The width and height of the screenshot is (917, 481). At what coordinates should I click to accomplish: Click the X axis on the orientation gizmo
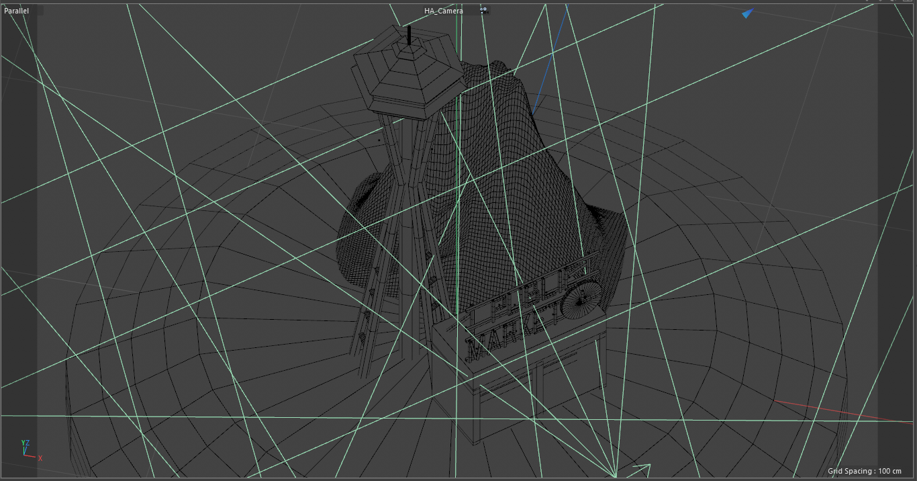click(x=40, y=458)
